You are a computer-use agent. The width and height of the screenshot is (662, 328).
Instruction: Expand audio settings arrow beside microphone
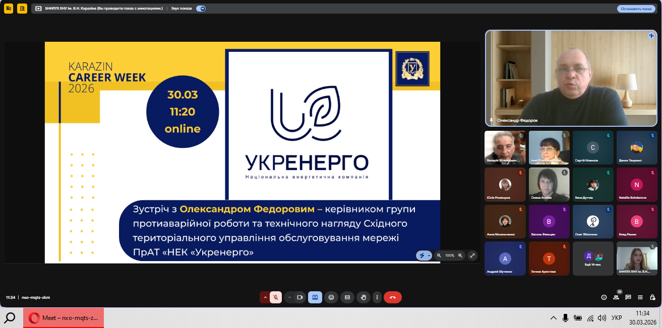coord(265,297)
